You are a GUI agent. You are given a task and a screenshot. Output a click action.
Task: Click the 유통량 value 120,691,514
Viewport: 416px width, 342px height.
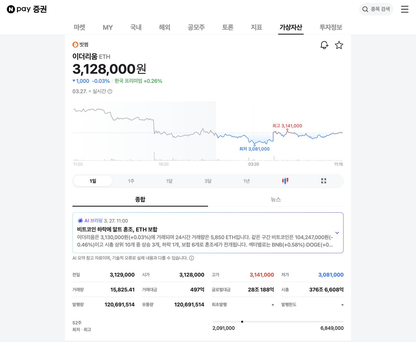point(189,305)
